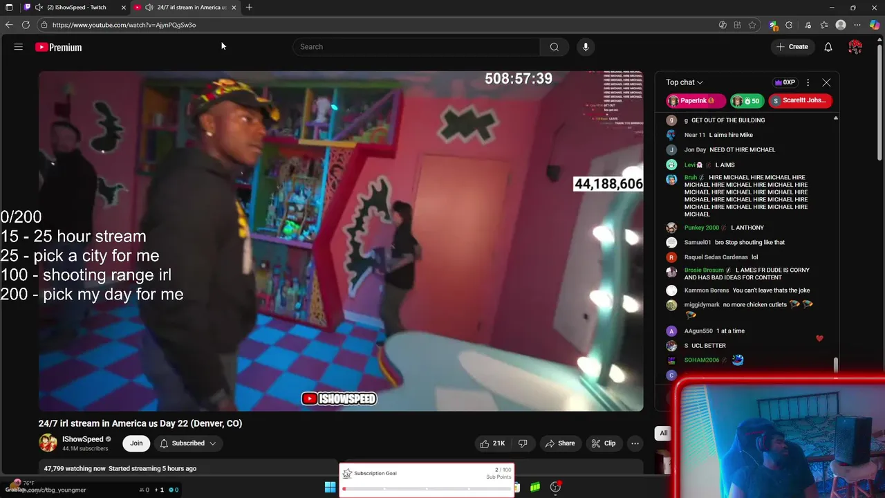Open the taskbar app with red badge
This screenshot has height=498, width=885.
555,487
